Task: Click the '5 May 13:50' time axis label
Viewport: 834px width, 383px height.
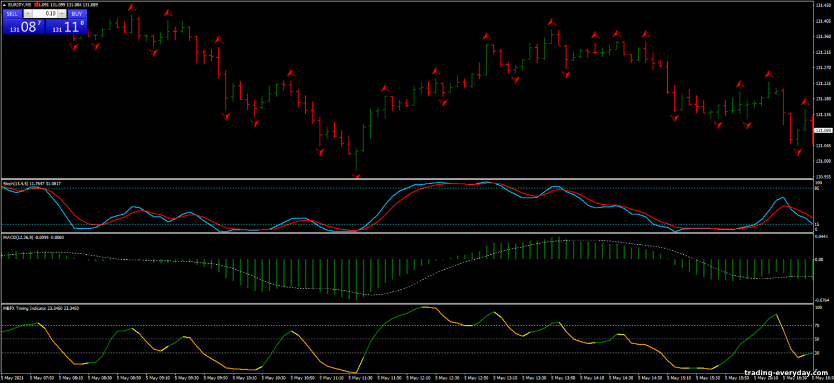Action: point(562,378)
